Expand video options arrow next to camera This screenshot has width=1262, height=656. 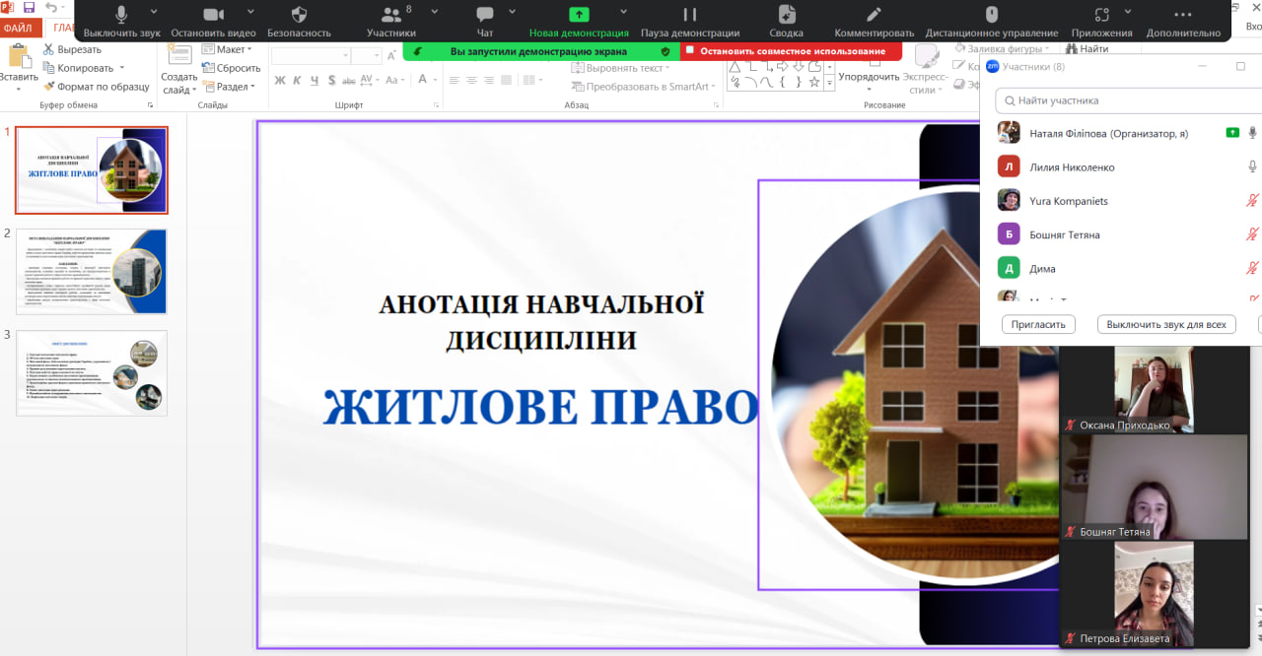pyautogui.click(x=250, y=12)
